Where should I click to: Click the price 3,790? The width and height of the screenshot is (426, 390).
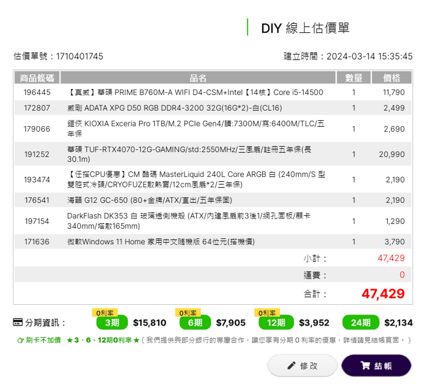click(x=394, y=241)
